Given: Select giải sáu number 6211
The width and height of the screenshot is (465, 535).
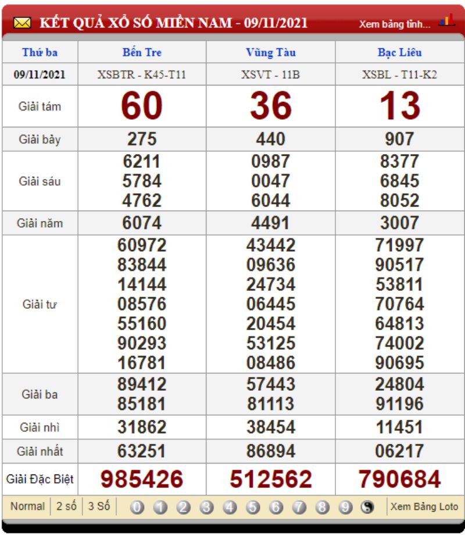Looking at the screenshot, I should (142, 162).
